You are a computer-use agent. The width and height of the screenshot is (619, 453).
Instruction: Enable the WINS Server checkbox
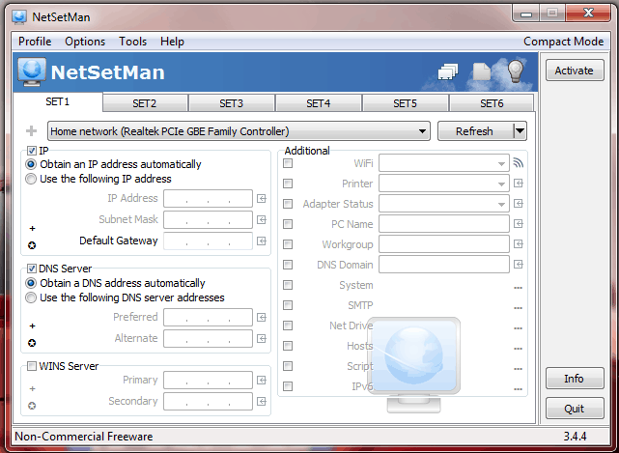[x=32, y=366]
